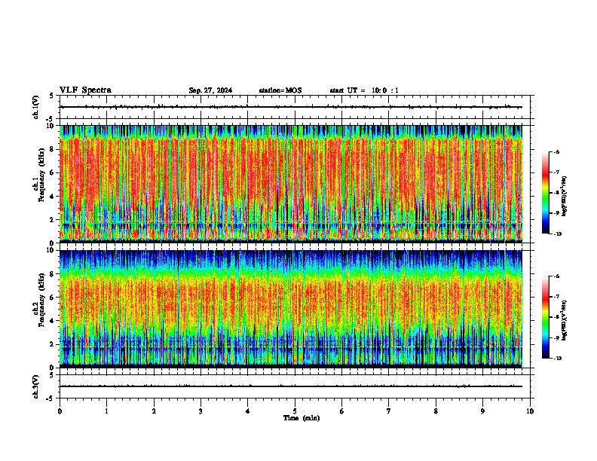
Task: Click the "3" minute tick label on the time axis
Action: click(x=201, y=411)
